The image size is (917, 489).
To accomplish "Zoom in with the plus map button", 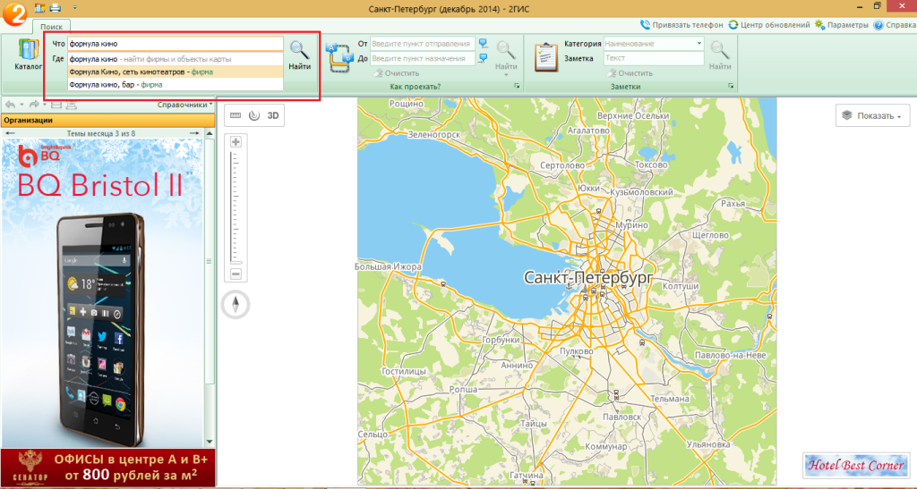I will (x=236, y=142).
